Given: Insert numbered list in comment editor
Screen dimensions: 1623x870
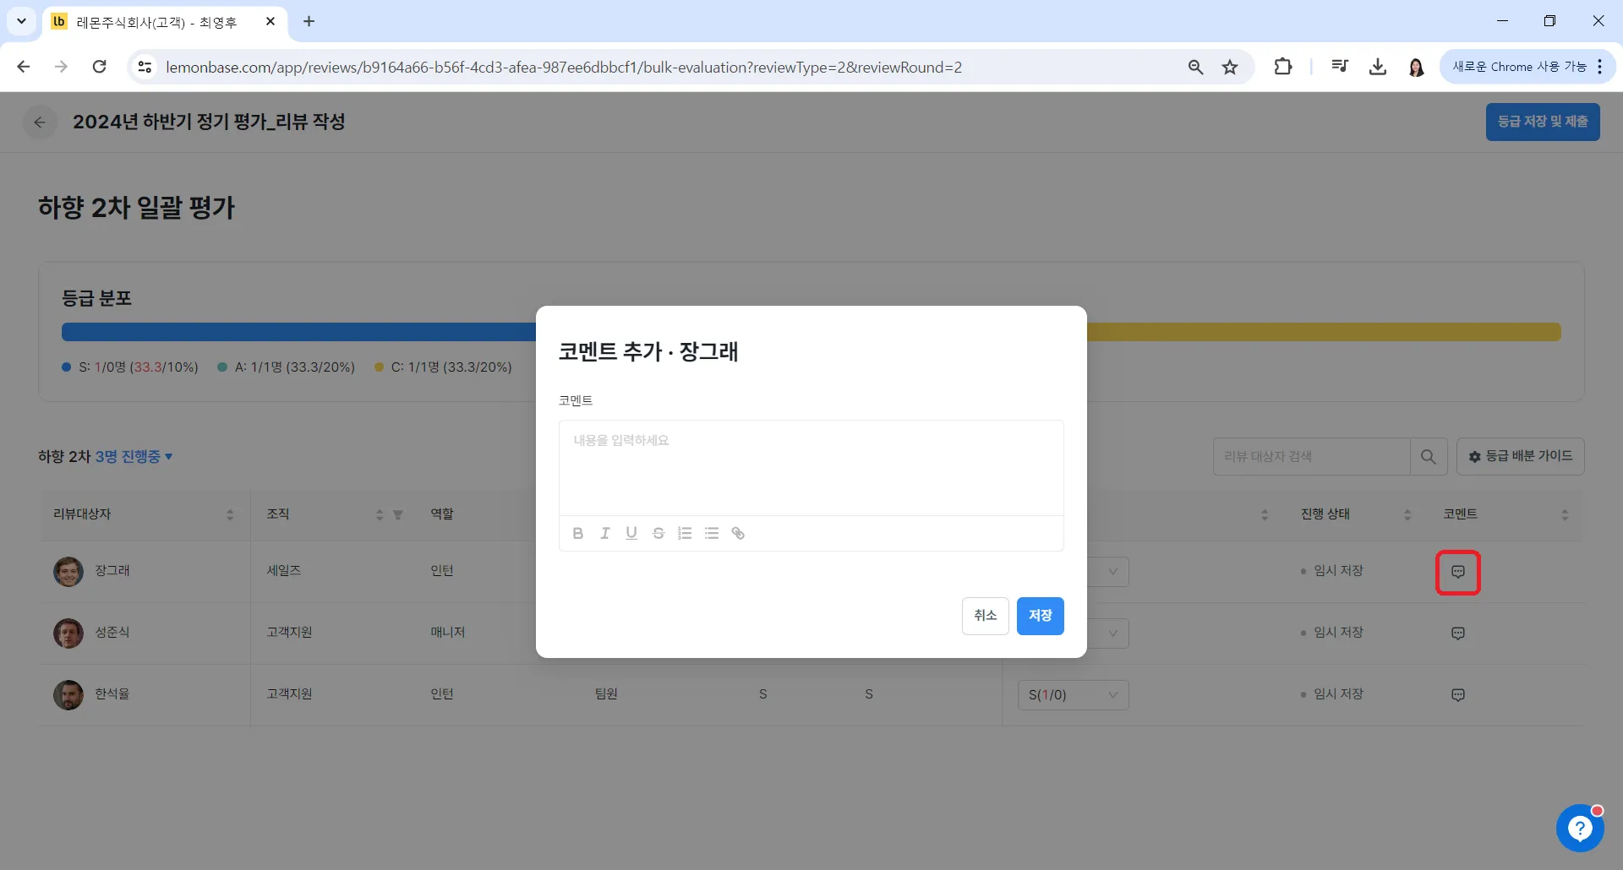Looking at the screenshot, I should [x=685, y=533].
